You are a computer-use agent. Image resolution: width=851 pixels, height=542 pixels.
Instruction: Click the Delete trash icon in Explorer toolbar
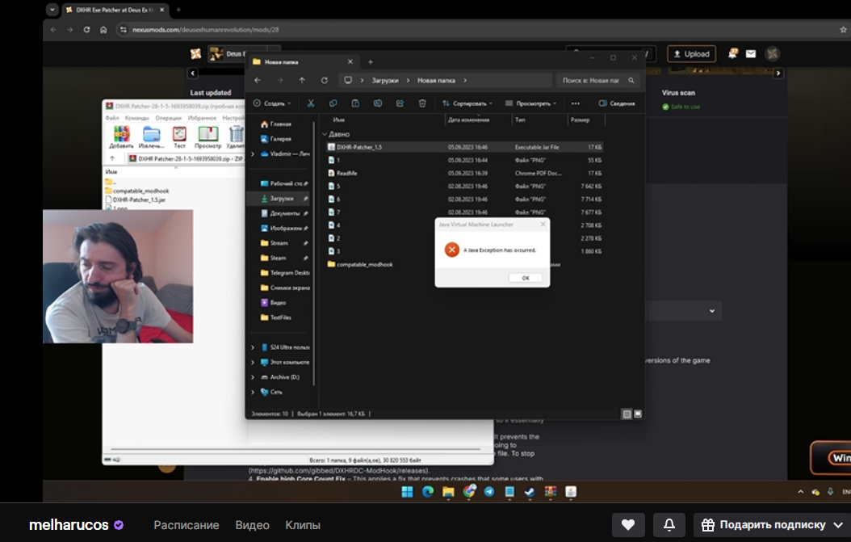[x=422, y=103]
